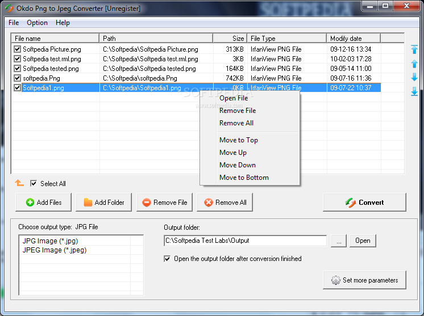This screenshot has height=316, width=424.
Task: Click path C:\Softpedia\Softpedia Picture.png cell
Action: [x=151, y=49]
